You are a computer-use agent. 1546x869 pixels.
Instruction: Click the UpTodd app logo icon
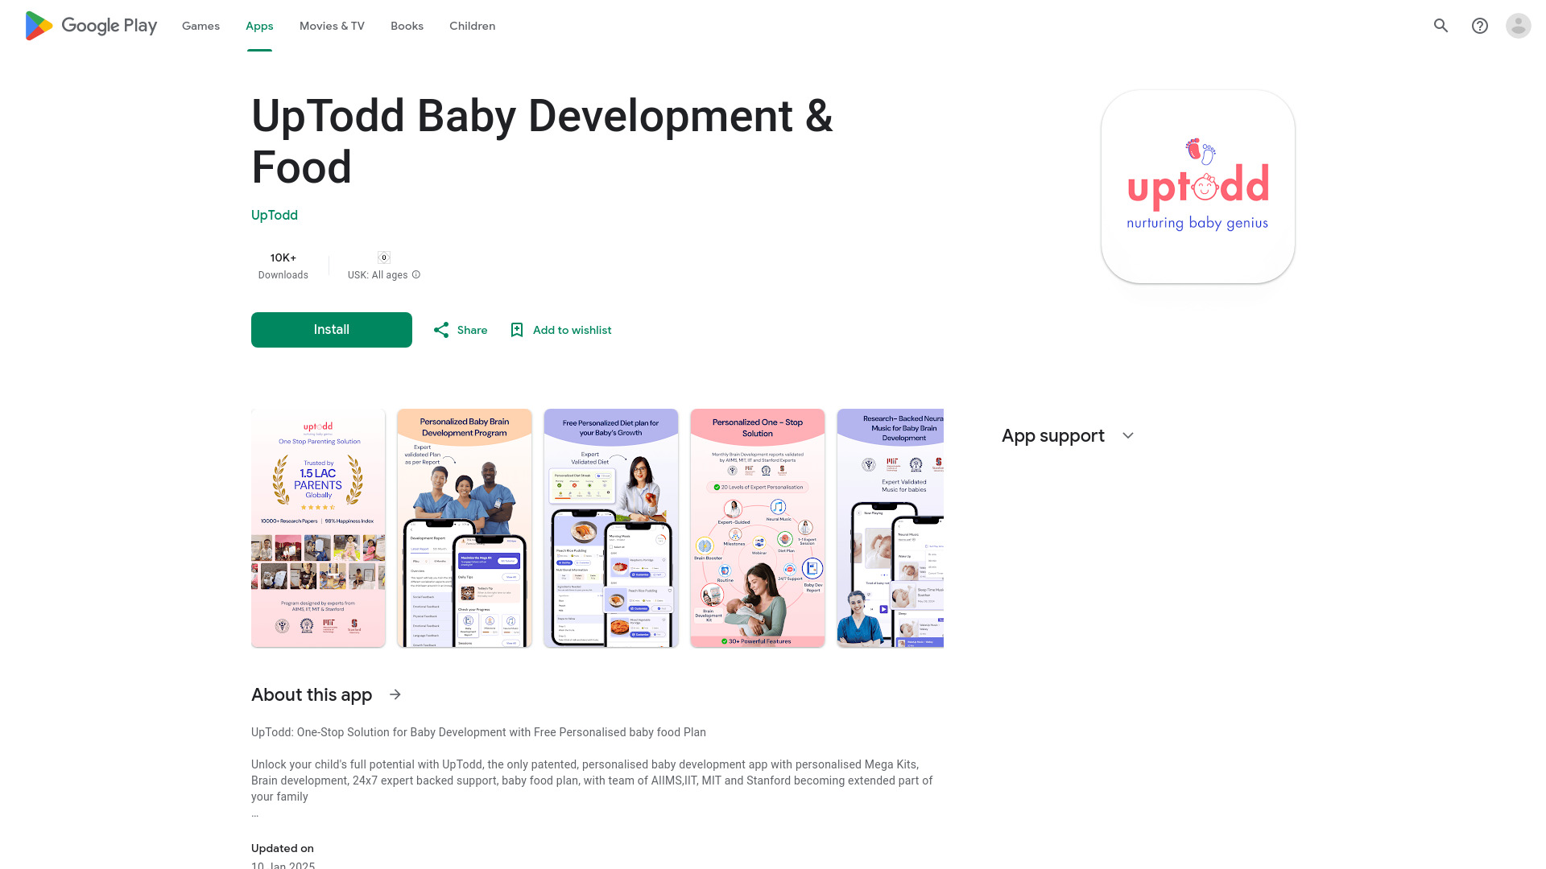(1197, 187)
